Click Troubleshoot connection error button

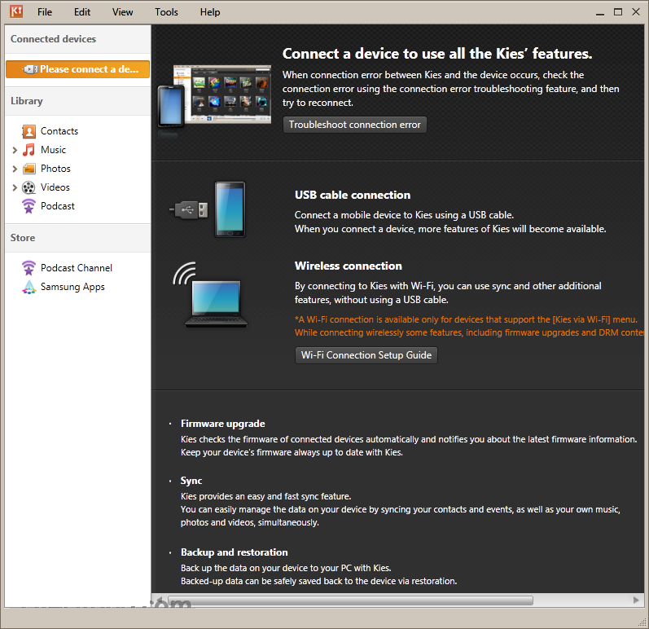[x=355, y=125]
